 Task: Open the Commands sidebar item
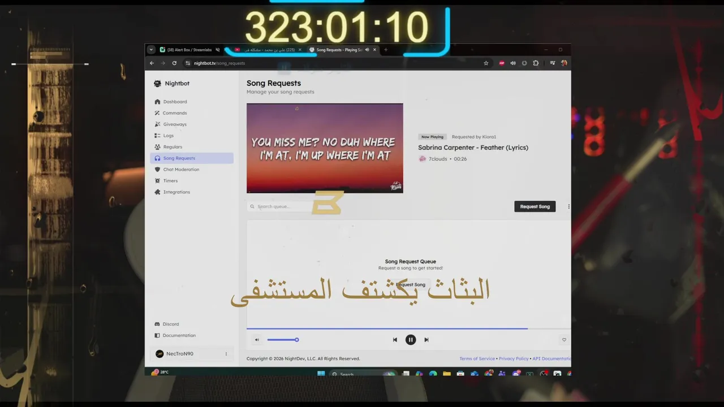click(191, 113)
